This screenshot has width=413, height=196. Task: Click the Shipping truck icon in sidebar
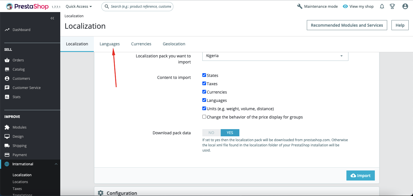pyautogui.click(x=7, y=146)
